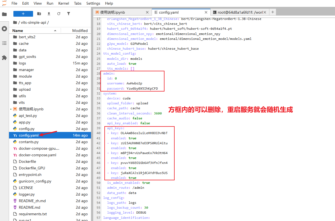Open a new launcher tab with plus
This screenshot has height=221, width=335.
point(273,12)
